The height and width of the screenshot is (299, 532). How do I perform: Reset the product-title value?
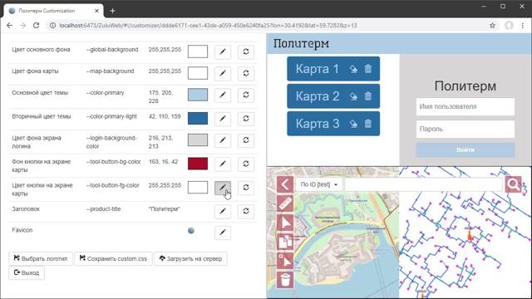pyautogui.click(x=246, y=211)
